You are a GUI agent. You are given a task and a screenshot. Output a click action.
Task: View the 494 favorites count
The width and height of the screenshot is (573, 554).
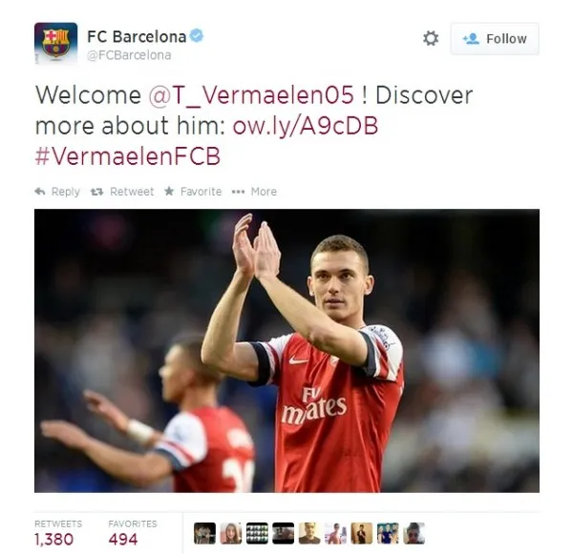coord(123,540)
